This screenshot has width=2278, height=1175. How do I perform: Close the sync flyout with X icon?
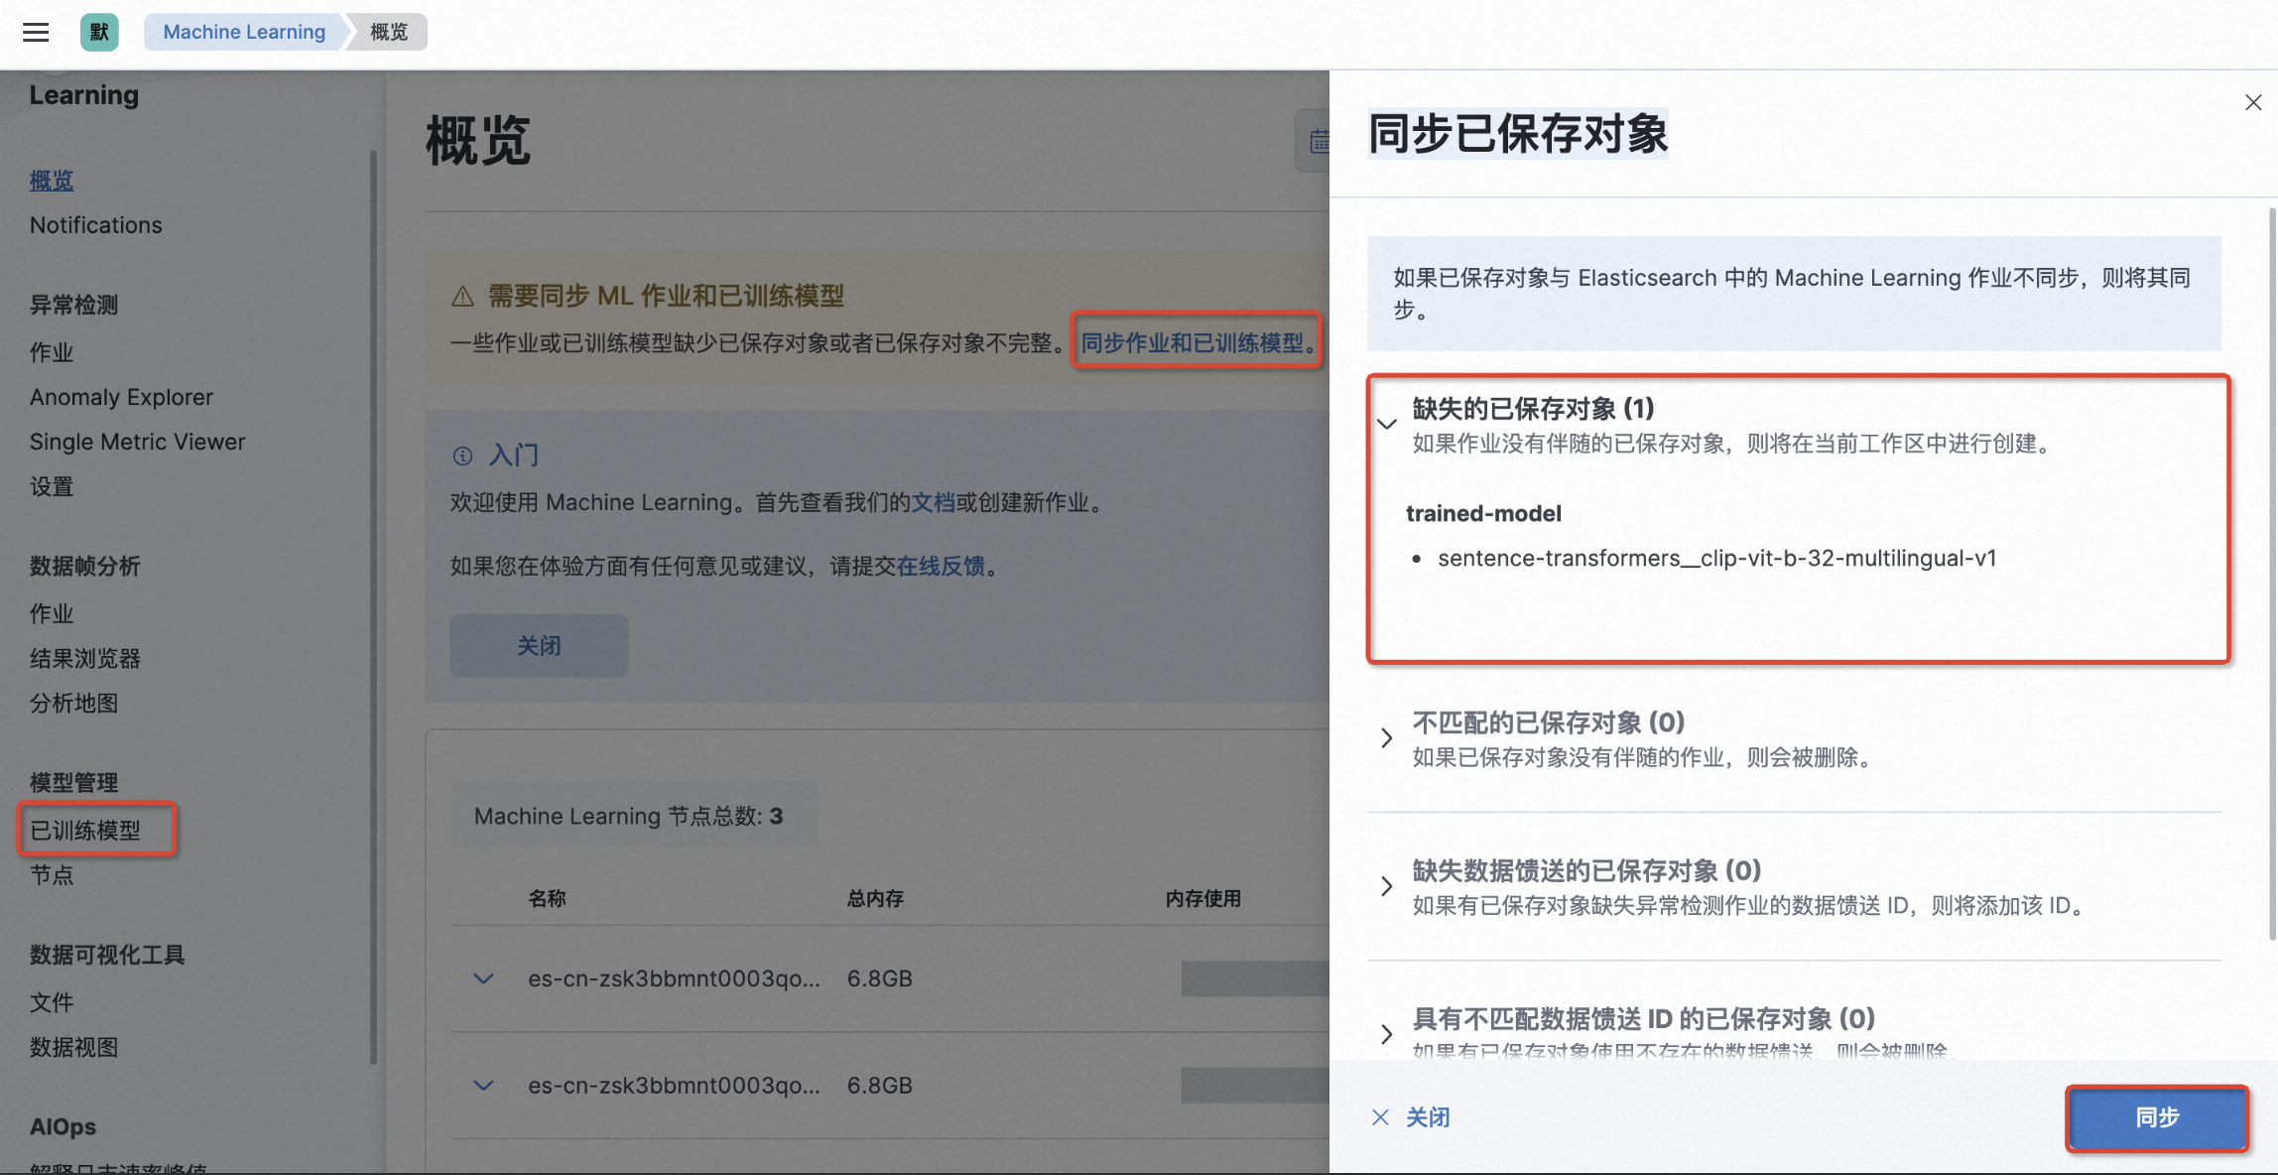(2253, 102)
